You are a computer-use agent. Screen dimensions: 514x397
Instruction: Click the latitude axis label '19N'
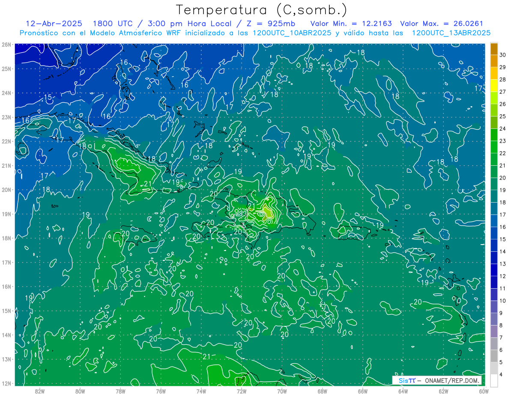click(6, 214)
